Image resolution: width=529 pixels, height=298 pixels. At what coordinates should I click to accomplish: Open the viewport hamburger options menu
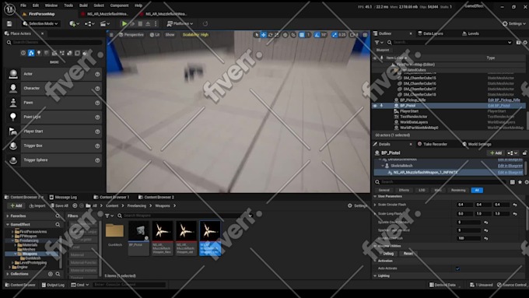pyautogui.click(x=111, y=35)
